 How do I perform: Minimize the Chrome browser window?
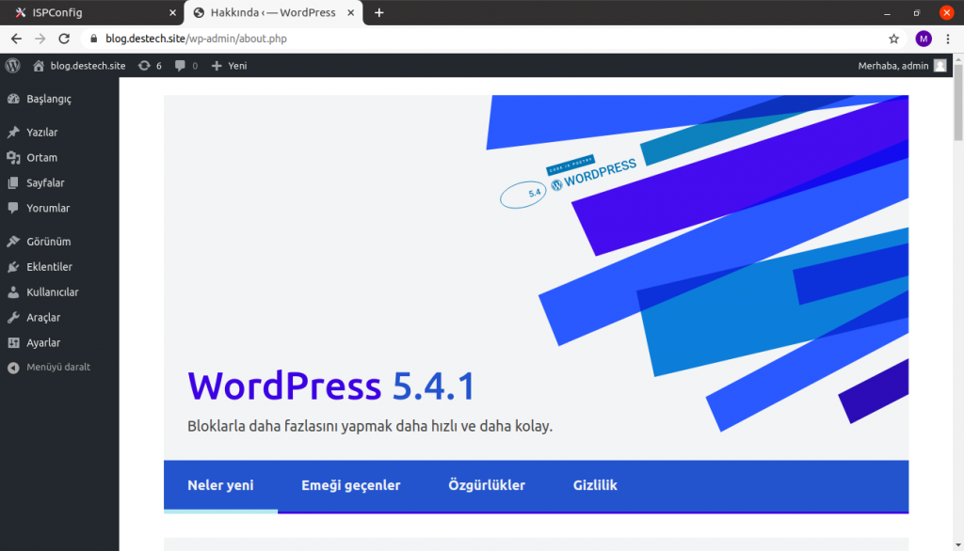tap(887, 13)
